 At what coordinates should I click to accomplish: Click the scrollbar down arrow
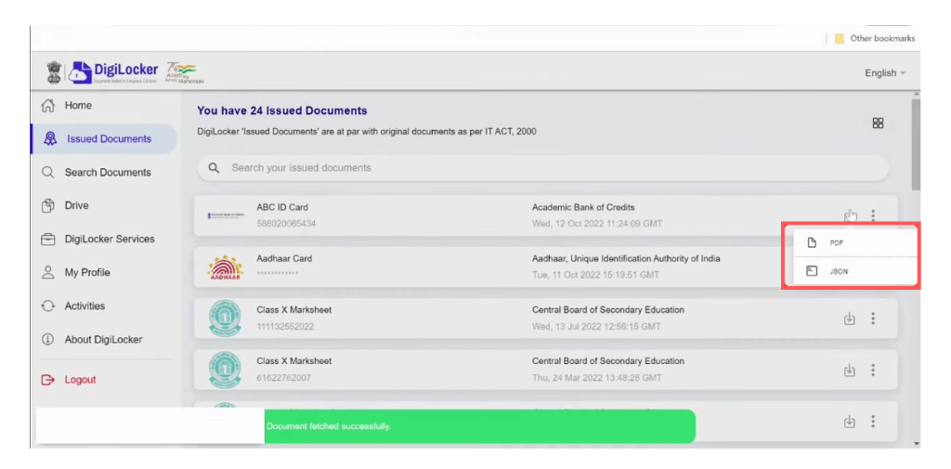[x=916, y=444]
